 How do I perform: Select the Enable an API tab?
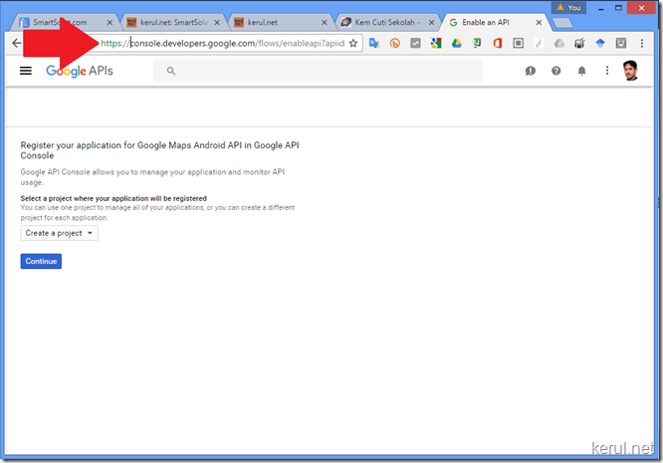point(491,23)
